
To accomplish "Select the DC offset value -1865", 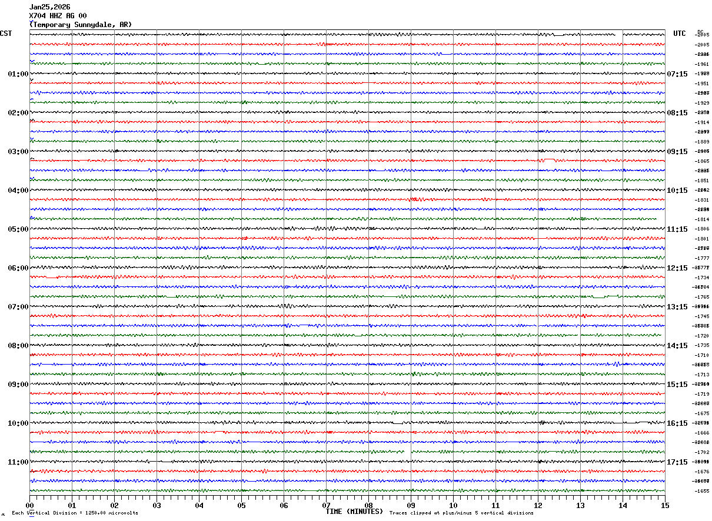I will [x=702, y=161].
